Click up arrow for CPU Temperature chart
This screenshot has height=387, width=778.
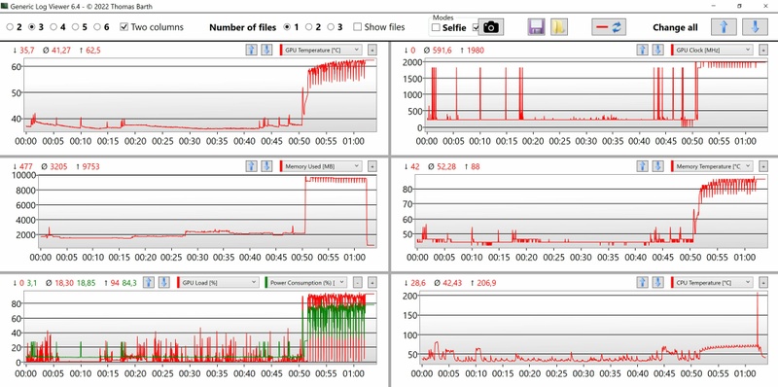[642, 282]
